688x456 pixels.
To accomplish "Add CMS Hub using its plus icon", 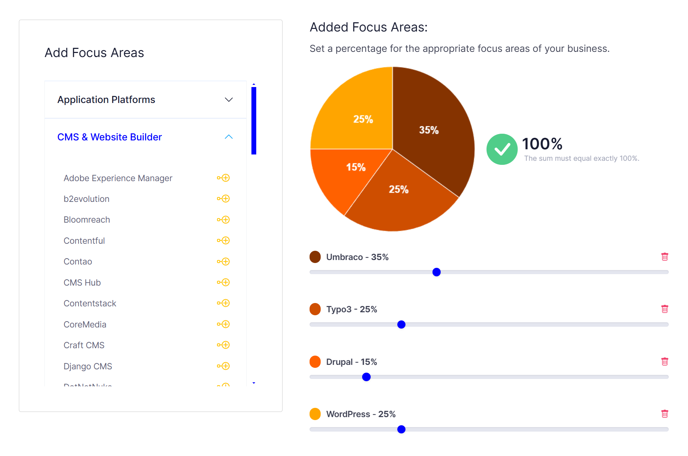I will coord(223,282).
